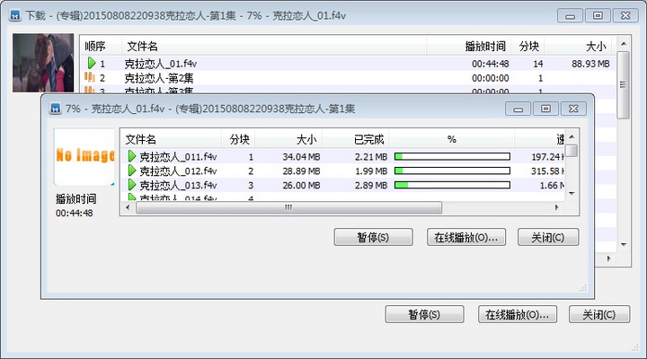The image size is (647, 359).
Task: Click right arrow of front list horizontal scrollbar
Action: 556,207
